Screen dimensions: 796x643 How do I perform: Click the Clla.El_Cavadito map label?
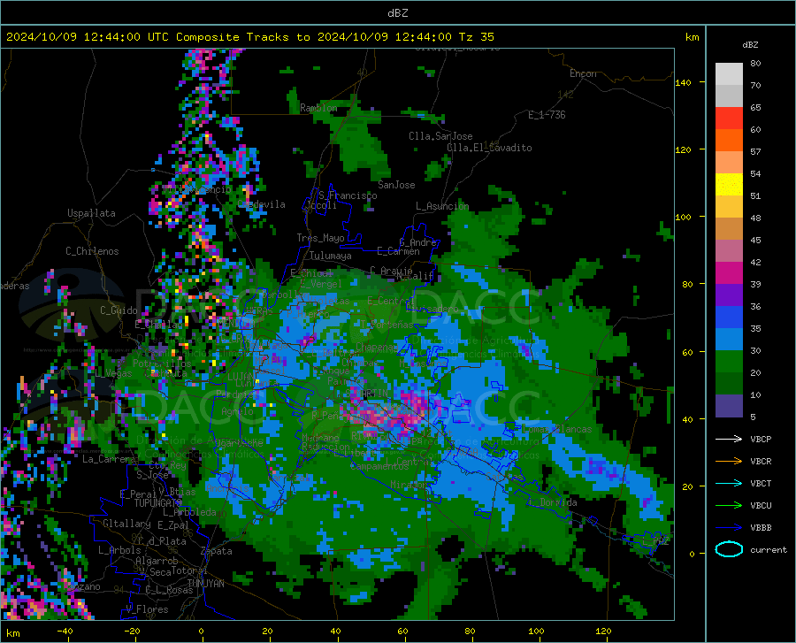tap(489, 148)
